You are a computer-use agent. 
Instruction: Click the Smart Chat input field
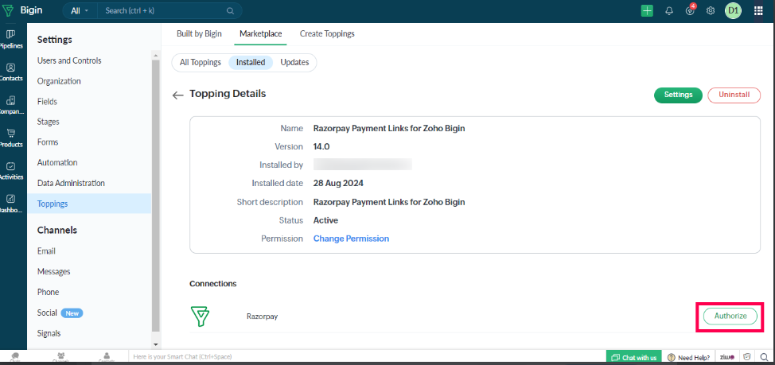pos(366,356)
